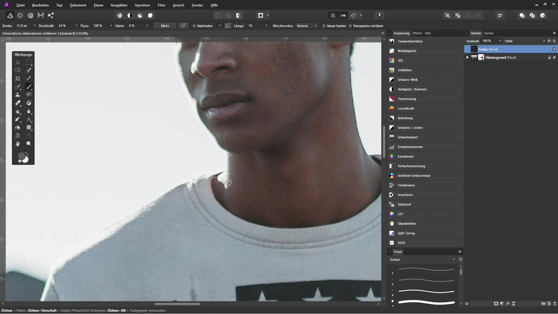Select the freehand lasso selection tool
The height and width of the screenshot is (314, 558).
click(x=18, y=70)
